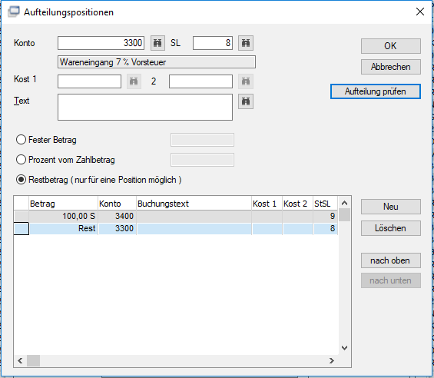Click the StSL value 9 cell
The height and width of the screenshot is (378, 434).
point(325,216)
